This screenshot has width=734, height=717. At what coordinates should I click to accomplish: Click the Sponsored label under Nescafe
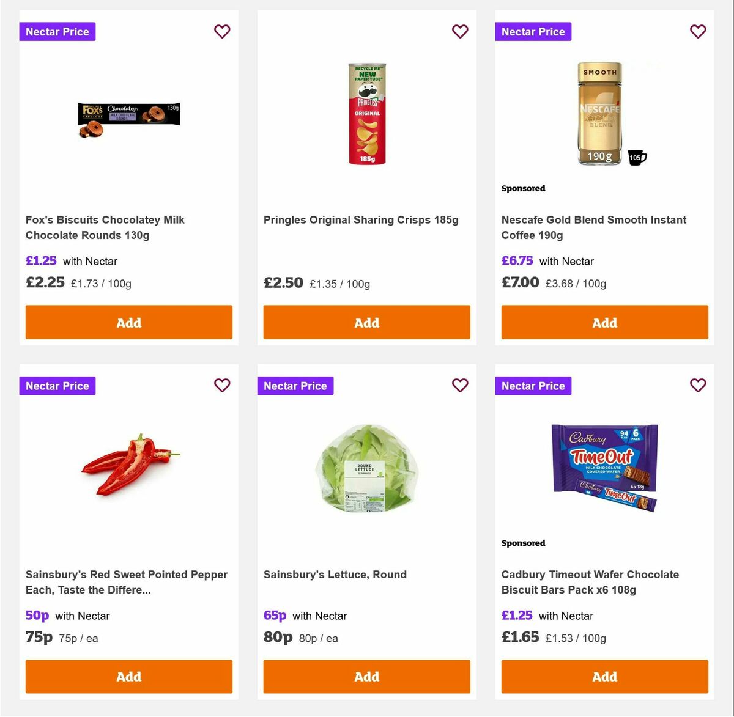point(523,188)
